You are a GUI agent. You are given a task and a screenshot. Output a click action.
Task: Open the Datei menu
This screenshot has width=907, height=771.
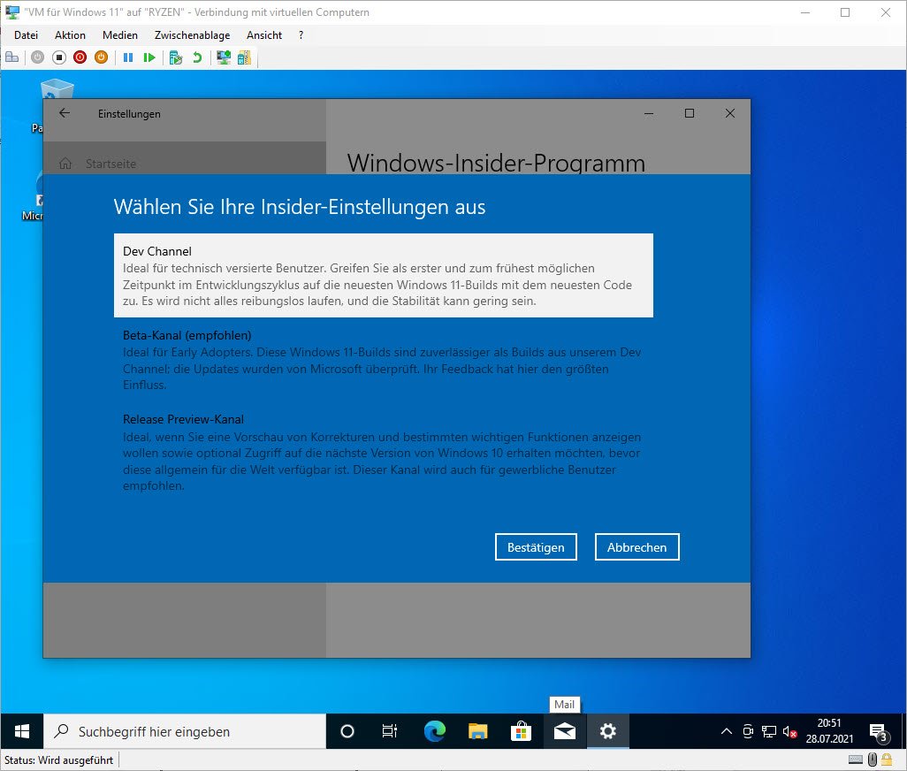(x=26, y=35)
